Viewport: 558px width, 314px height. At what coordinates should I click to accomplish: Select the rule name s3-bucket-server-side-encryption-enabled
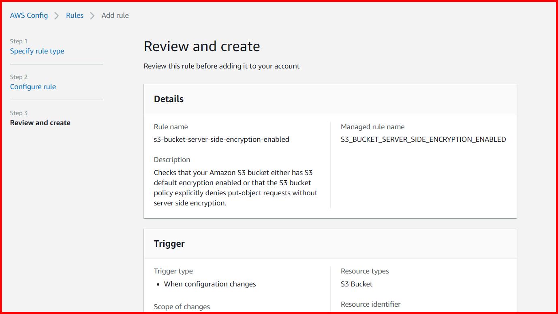(x=221, y=139)
